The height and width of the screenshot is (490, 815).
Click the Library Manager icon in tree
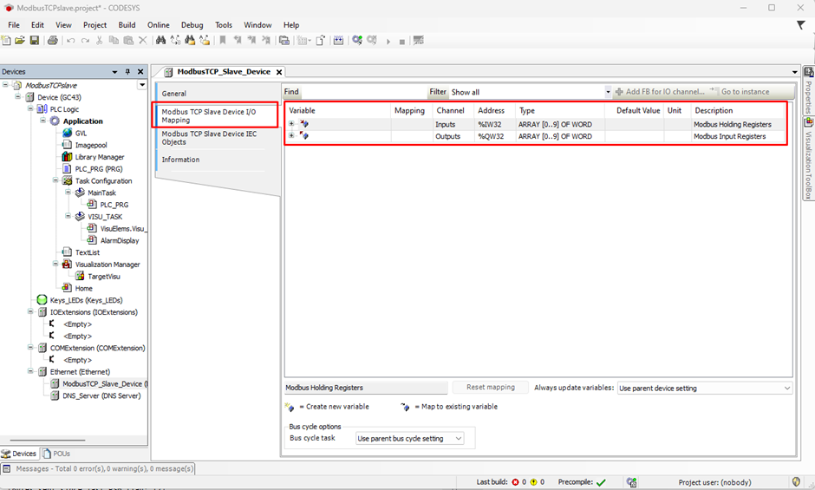pyautogui.click(x=67, y=157)
